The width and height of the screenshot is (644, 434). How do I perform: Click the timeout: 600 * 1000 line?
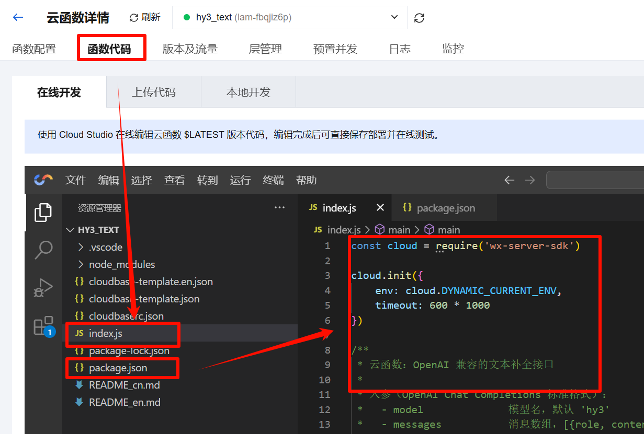432,306
